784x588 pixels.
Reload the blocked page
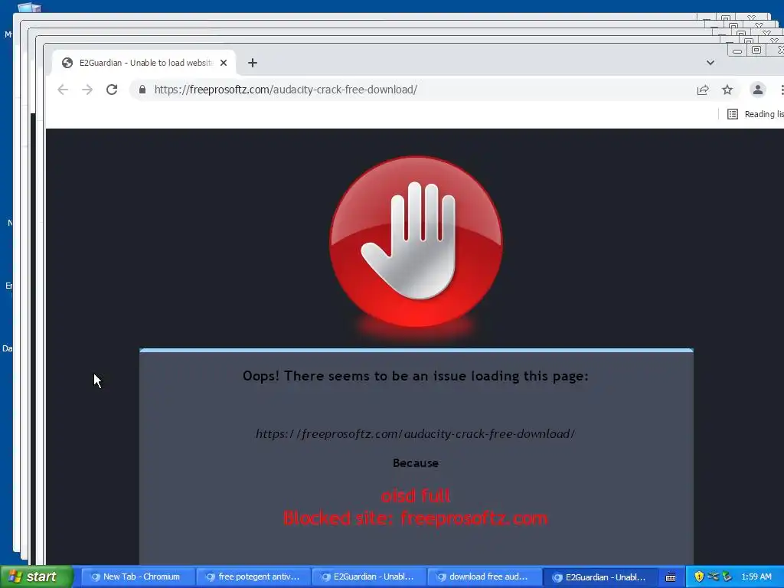[x=112, y=90]
